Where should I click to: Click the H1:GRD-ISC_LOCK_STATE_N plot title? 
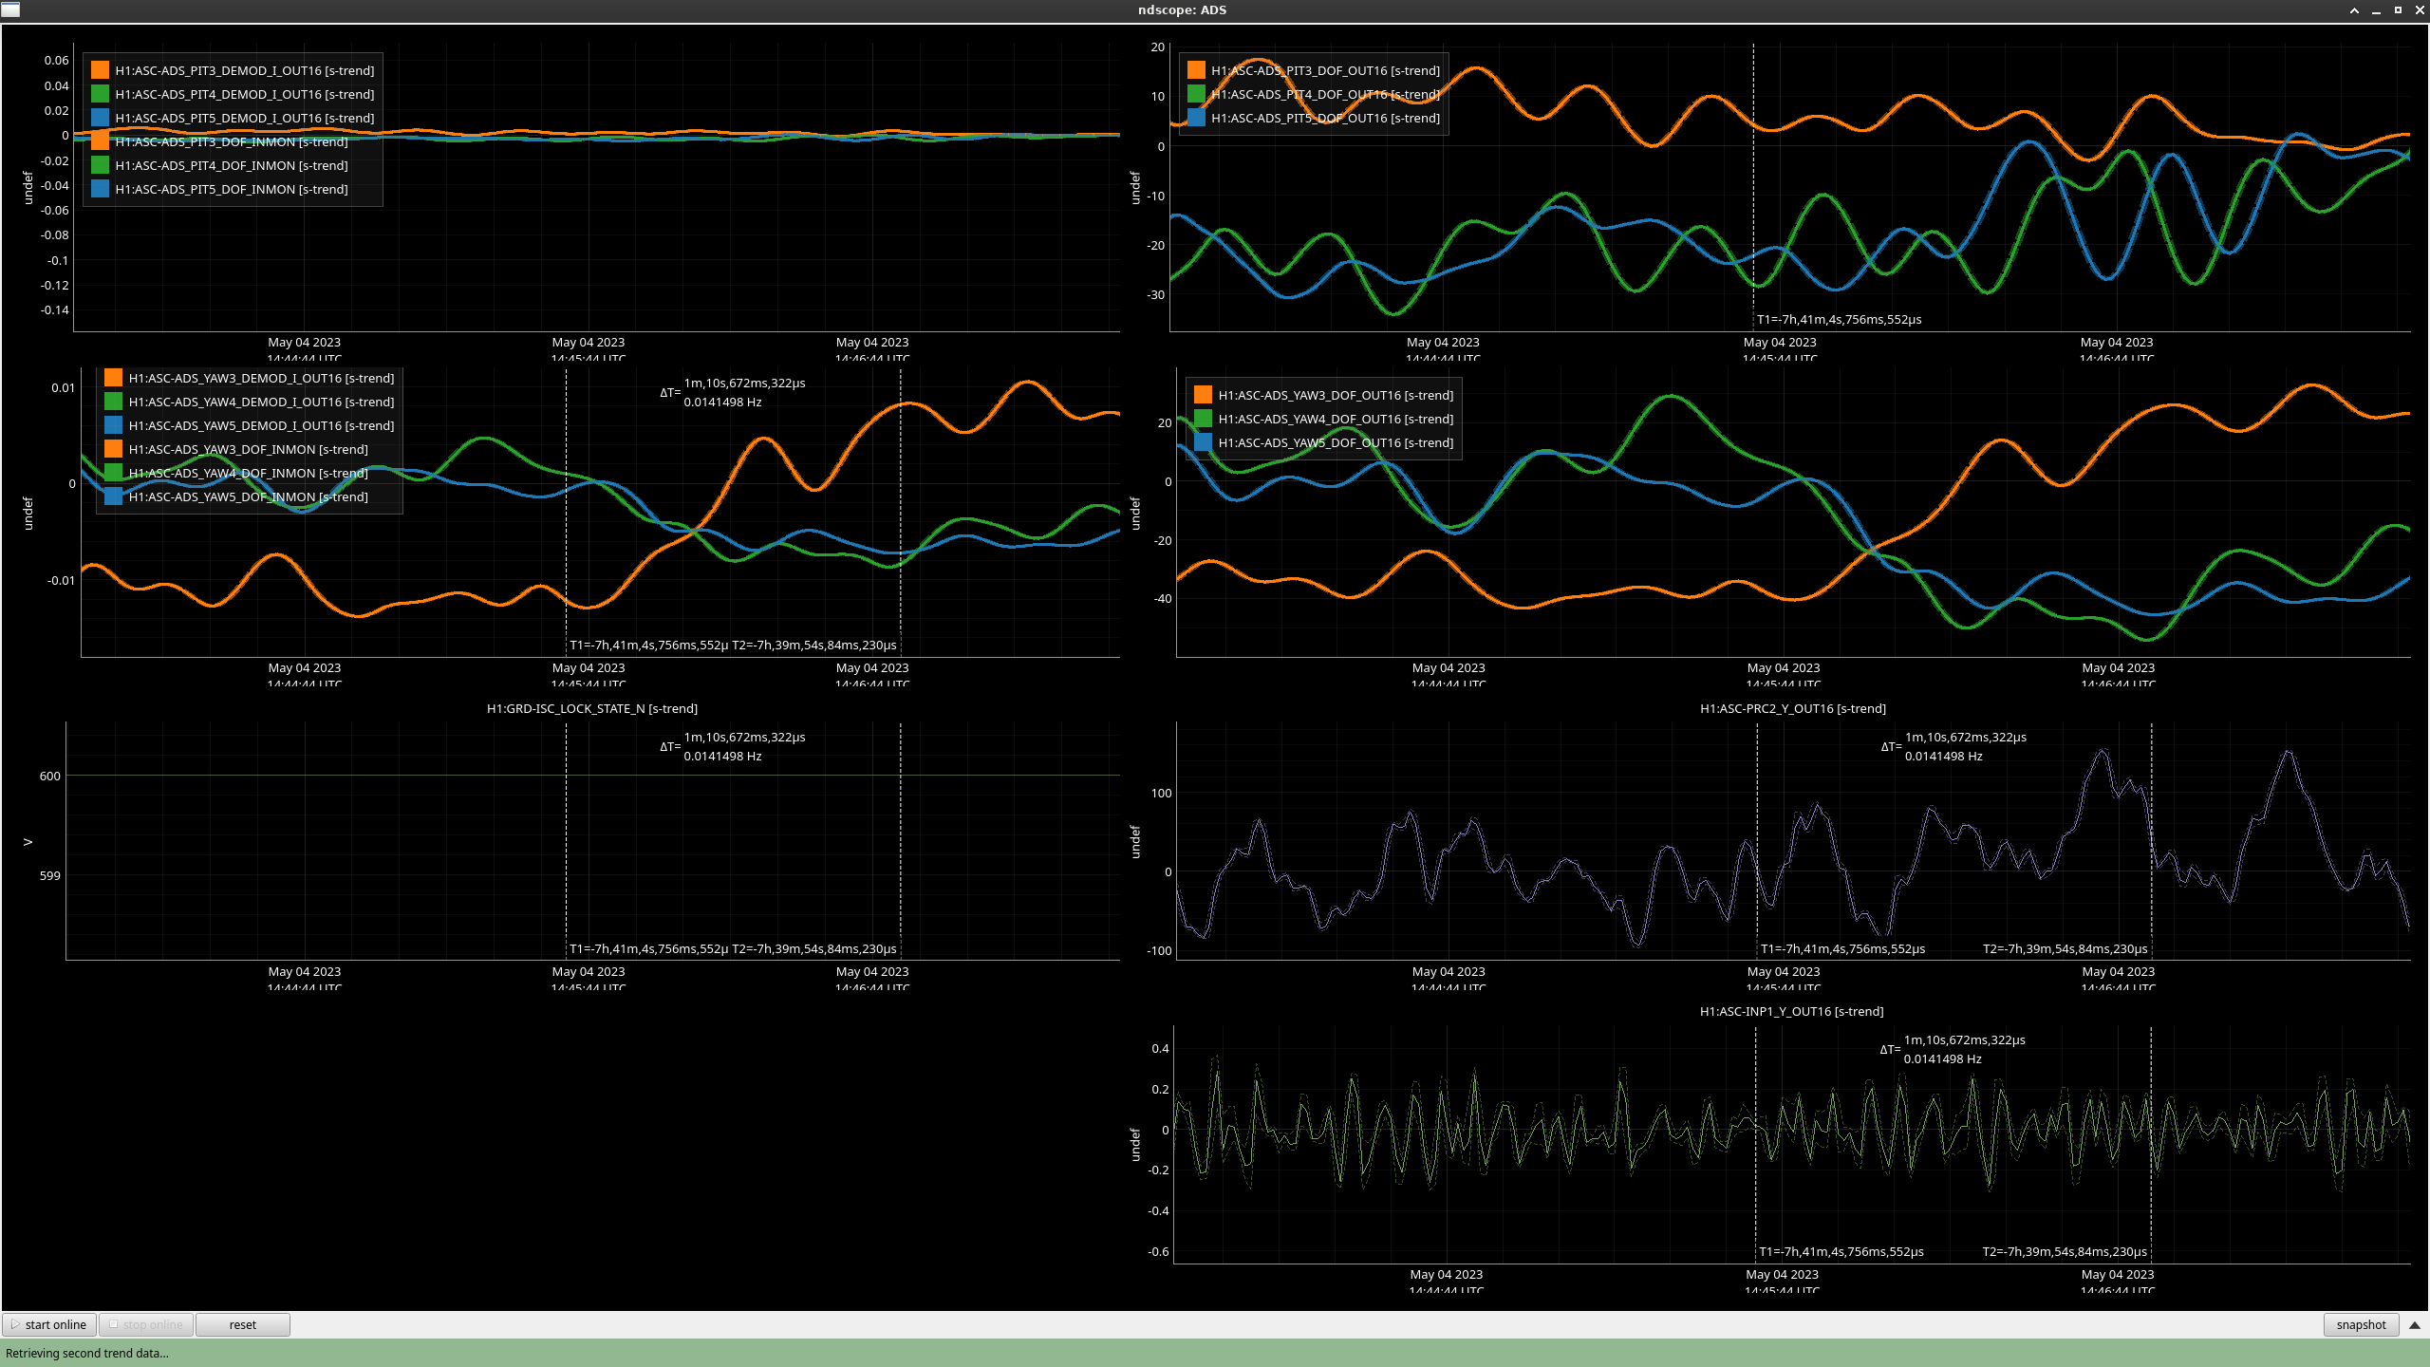point(591,708)
